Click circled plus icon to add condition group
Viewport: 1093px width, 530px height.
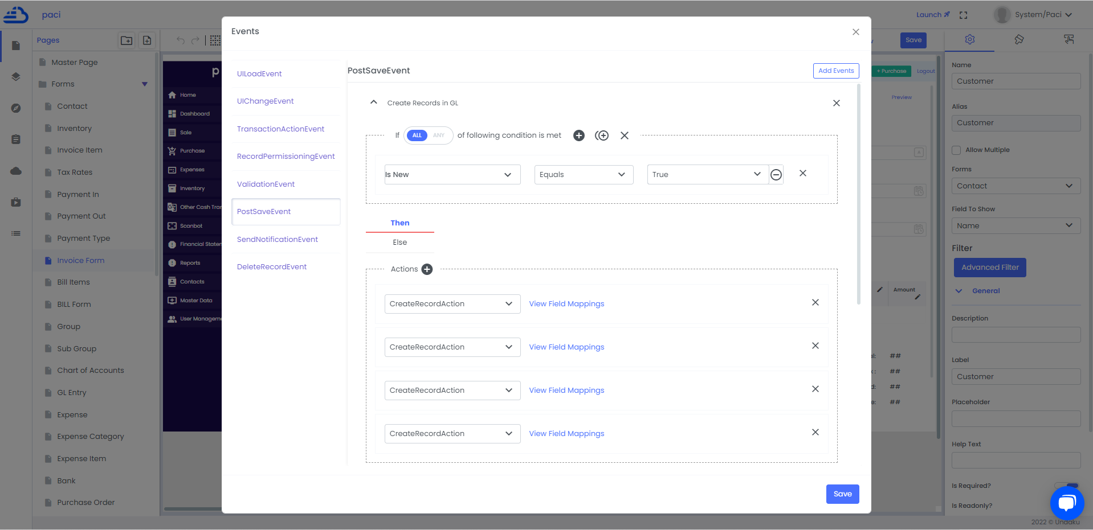pos(601,135)
